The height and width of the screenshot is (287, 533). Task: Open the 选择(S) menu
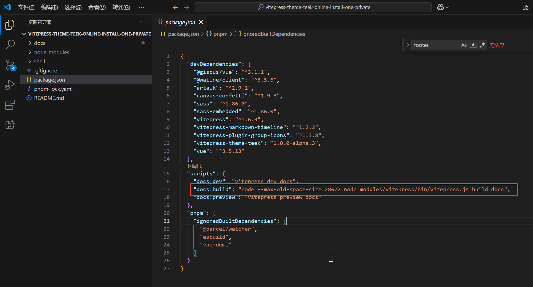click(73, 7)
